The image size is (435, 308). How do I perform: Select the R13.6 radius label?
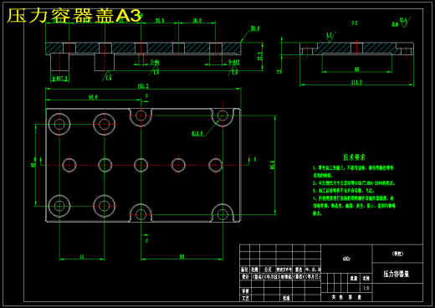197,134
